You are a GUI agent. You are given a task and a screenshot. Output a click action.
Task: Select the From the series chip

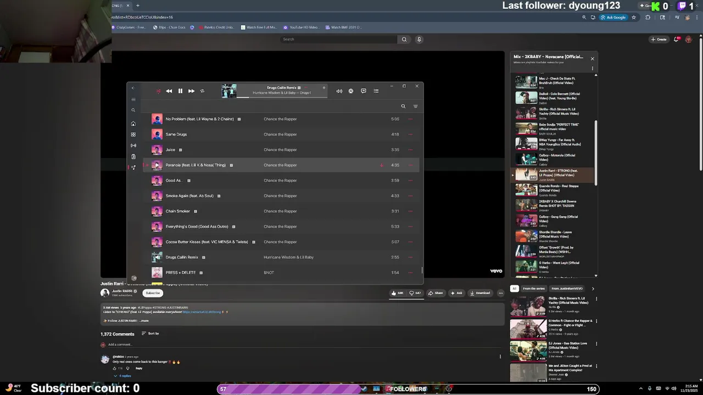pyautogui.click(x=534, y=289)
